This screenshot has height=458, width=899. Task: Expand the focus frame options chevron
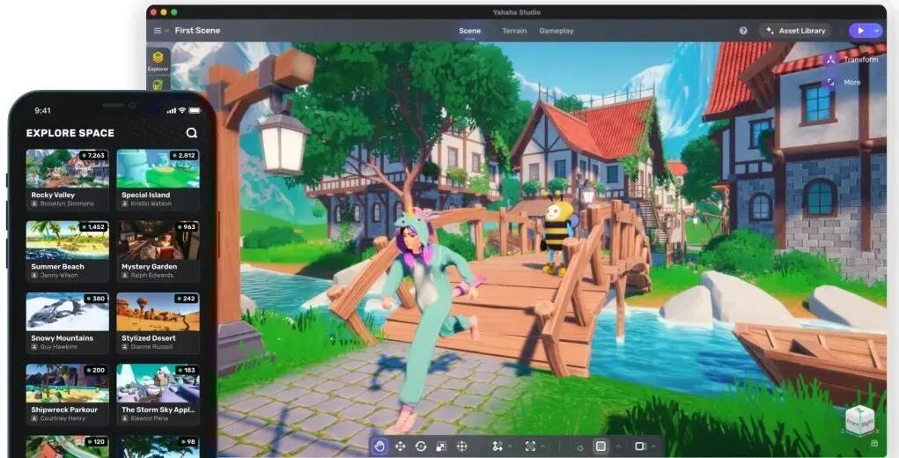(543, 447)
